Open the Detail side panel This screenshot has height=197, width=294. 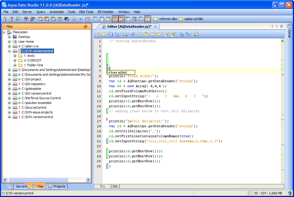click(290, 31)
